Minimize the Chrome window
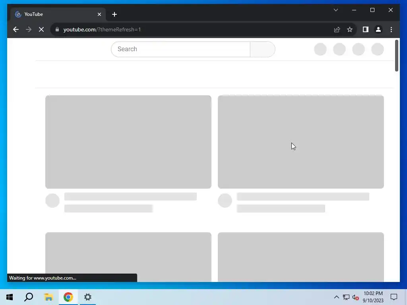This screenshot has width=407, height=305. pos(354,10)
